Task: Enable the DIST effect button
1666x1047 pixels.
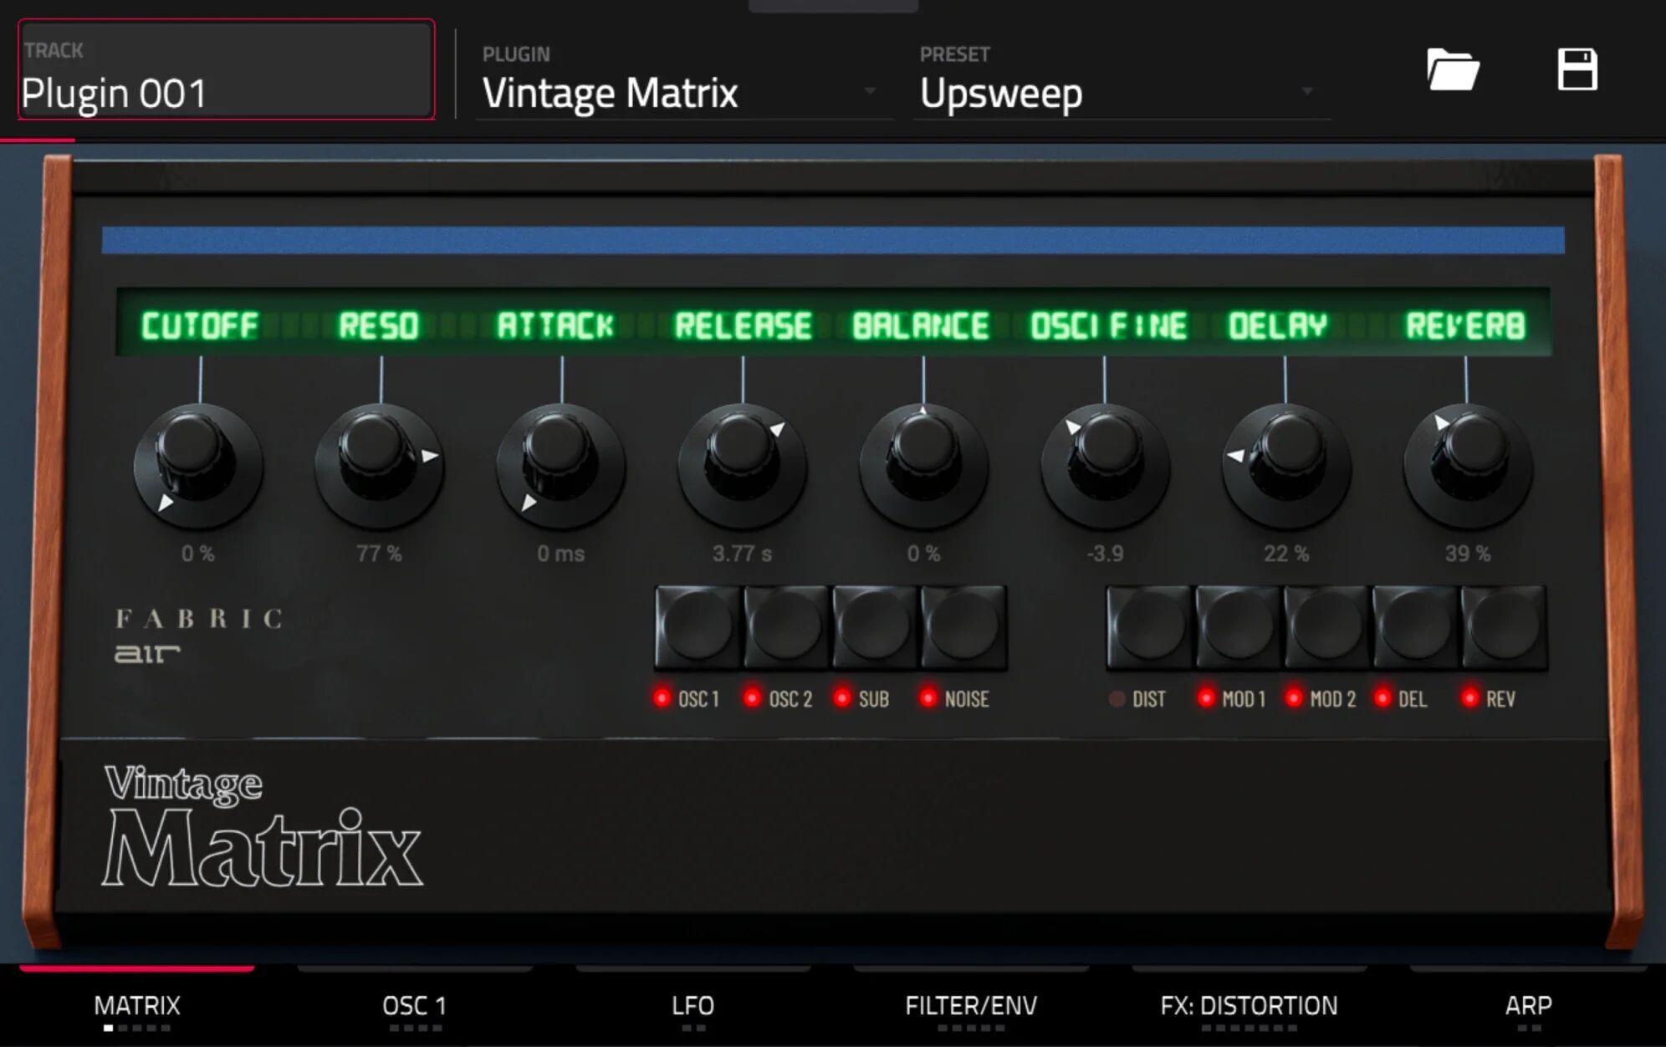Action: pyautogui.click(x=1150, y=627)
